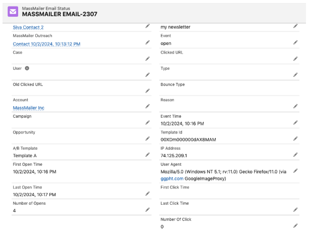Edit the Number Of Click field
The image size is (311, 233).
295,225
